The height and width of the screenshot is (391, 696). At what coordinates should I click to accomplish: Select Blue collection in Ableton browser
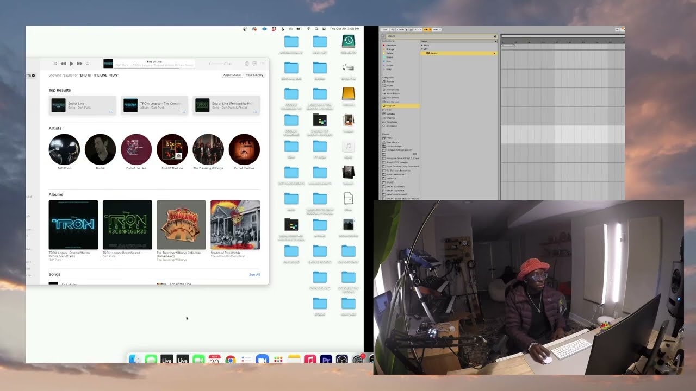(389, 61)
